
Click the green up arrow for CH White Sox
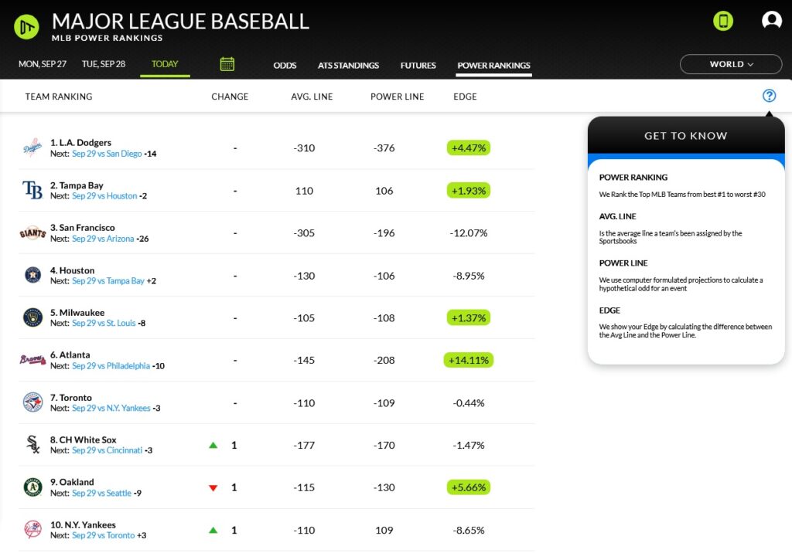point(213,445)
